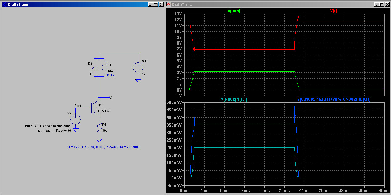Click the cyan V(N002)*I(R1) trace label
This screenshot has width=391, height=195.
(234, 99)
